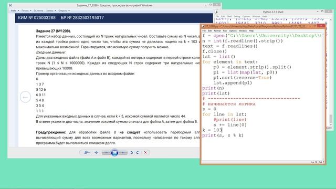Open the Файл dropdown in Photo Viewer
336x189 pixels.
(x=15, y=10)
